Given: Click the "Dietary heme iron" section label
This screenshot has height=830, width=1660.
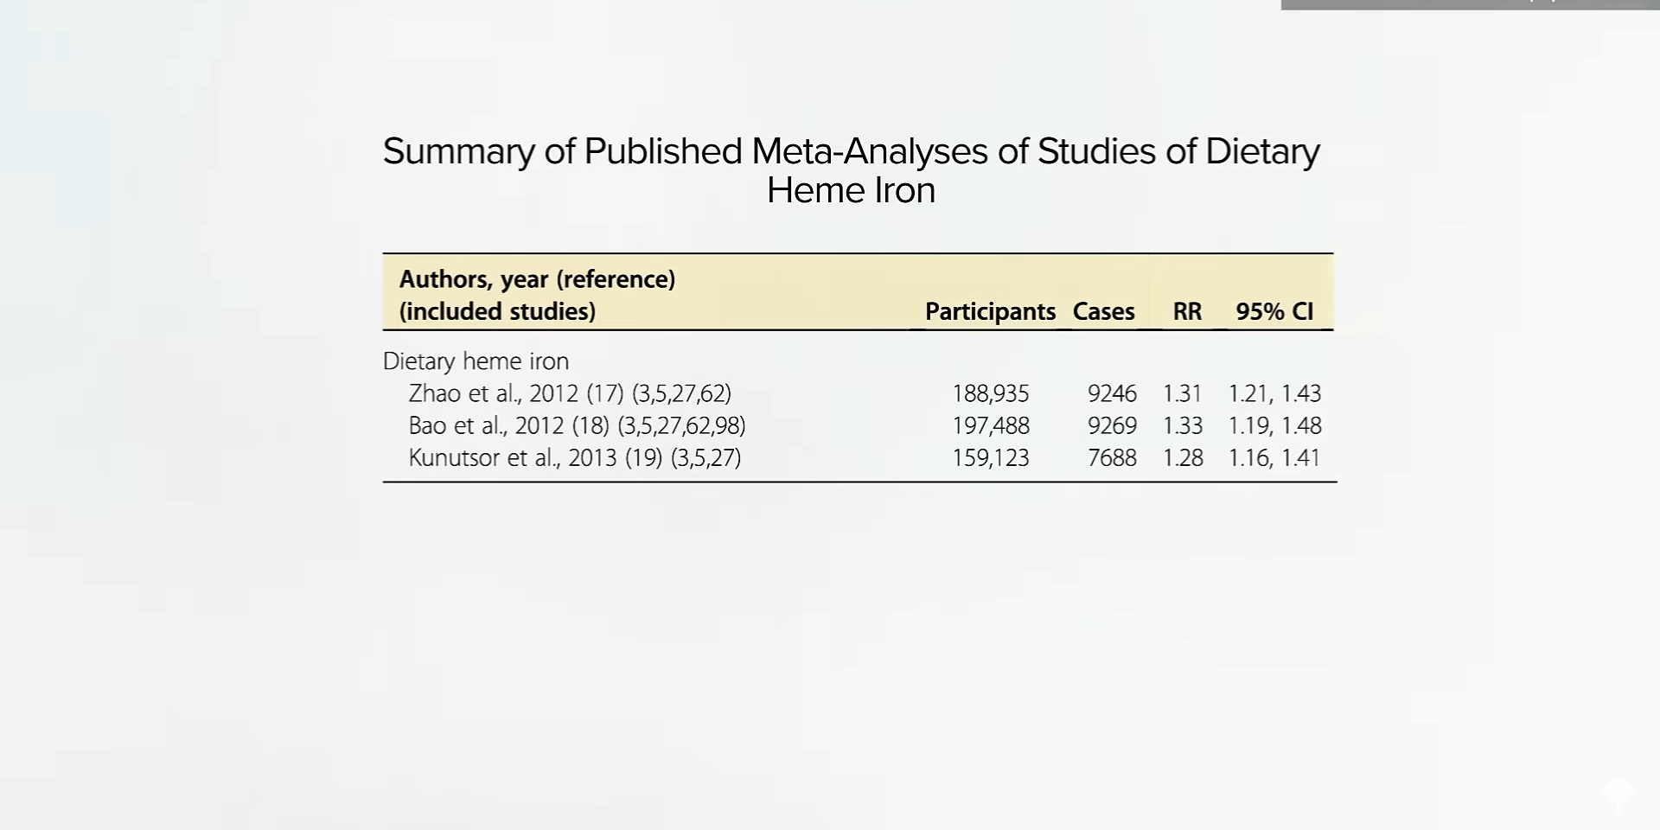Looking at the screenshot, I should coord(476,361).
